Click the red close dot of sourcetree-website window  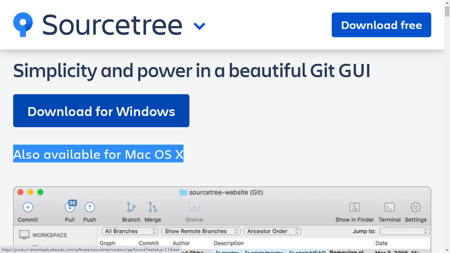pos(20,192)
